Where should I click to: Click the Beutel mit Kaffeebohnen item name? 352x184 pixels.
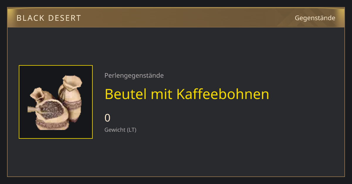(x=187, y=94)
